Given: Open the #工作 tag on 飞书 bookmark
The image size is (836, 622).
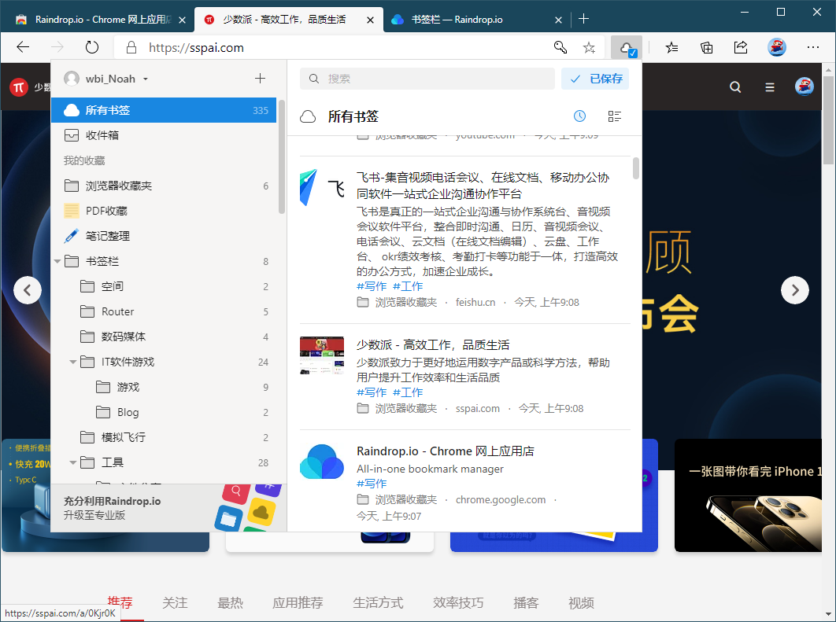Looking at the screenshot, I should [408, 286].
